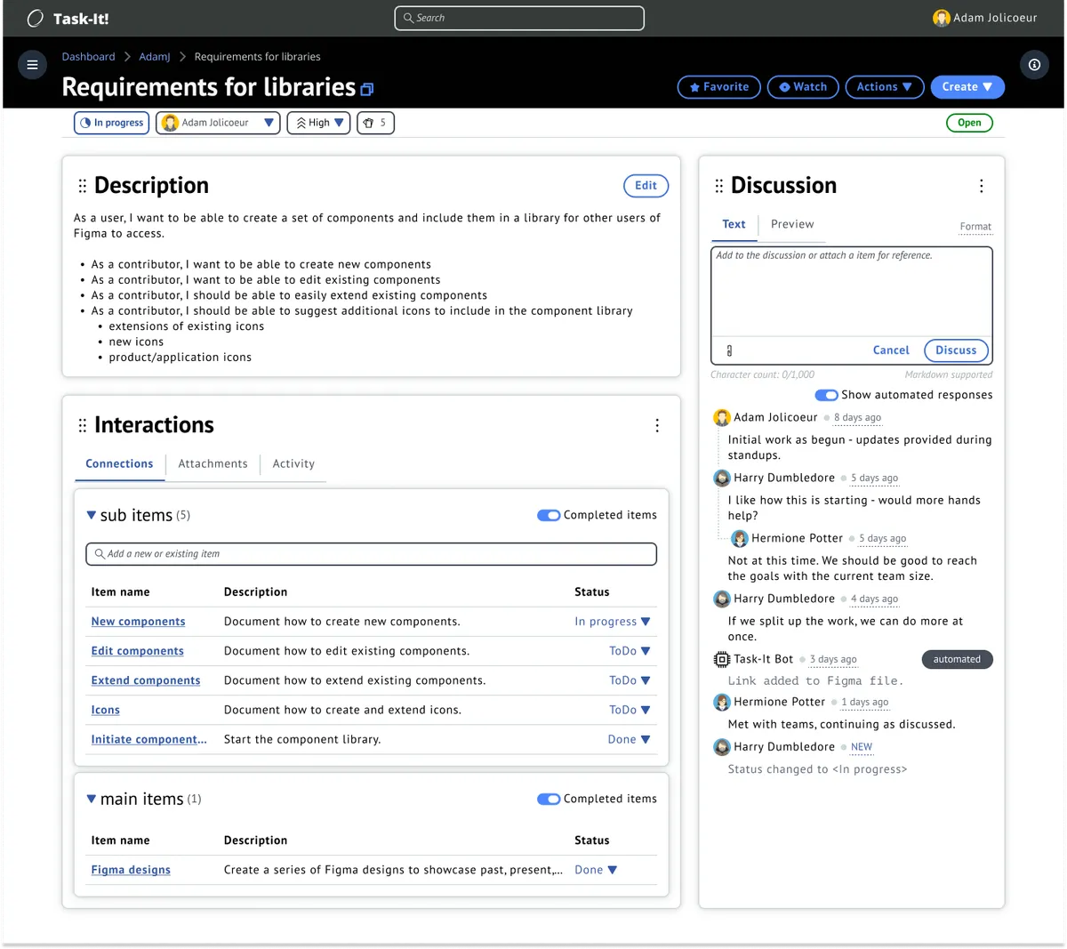The height and width of the screenshot is (949, 1067).
Task: Open the Figma designs item link
Action: [x=131, y=870]
